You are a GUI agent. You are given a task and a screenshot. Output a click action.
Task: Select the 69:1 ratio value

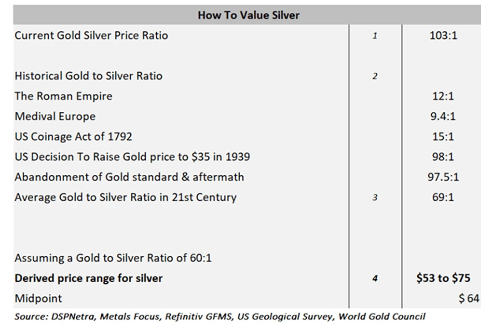coord(443,197)
